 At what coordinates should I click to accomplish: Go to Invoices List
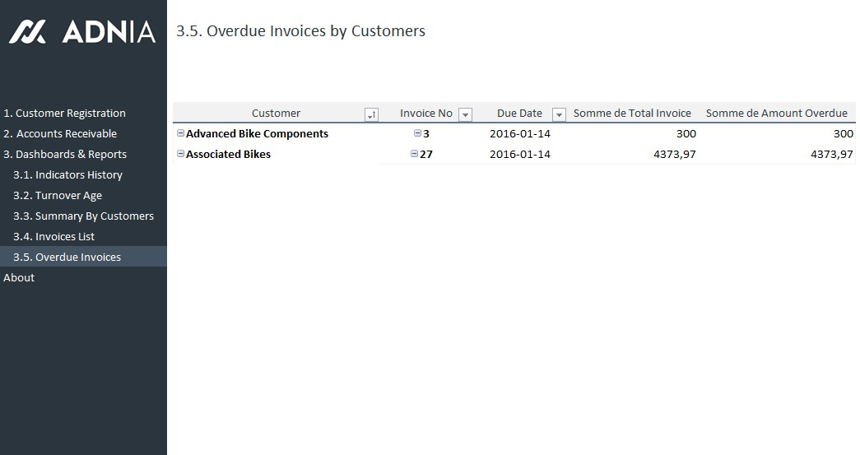(54, 237)
